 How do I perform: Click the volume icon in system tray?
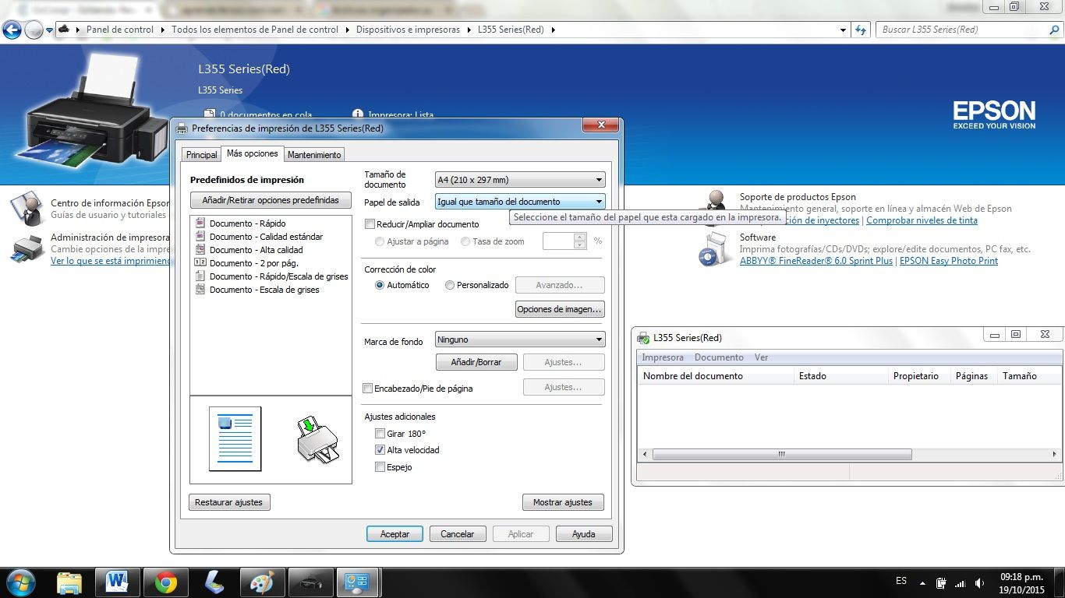pos(978,583)
